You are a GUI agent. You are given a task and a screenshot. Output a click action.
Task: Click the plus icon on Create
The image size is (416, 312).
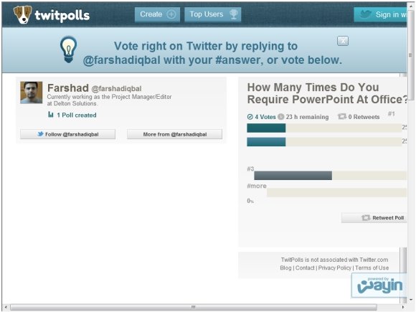point(171,14)
